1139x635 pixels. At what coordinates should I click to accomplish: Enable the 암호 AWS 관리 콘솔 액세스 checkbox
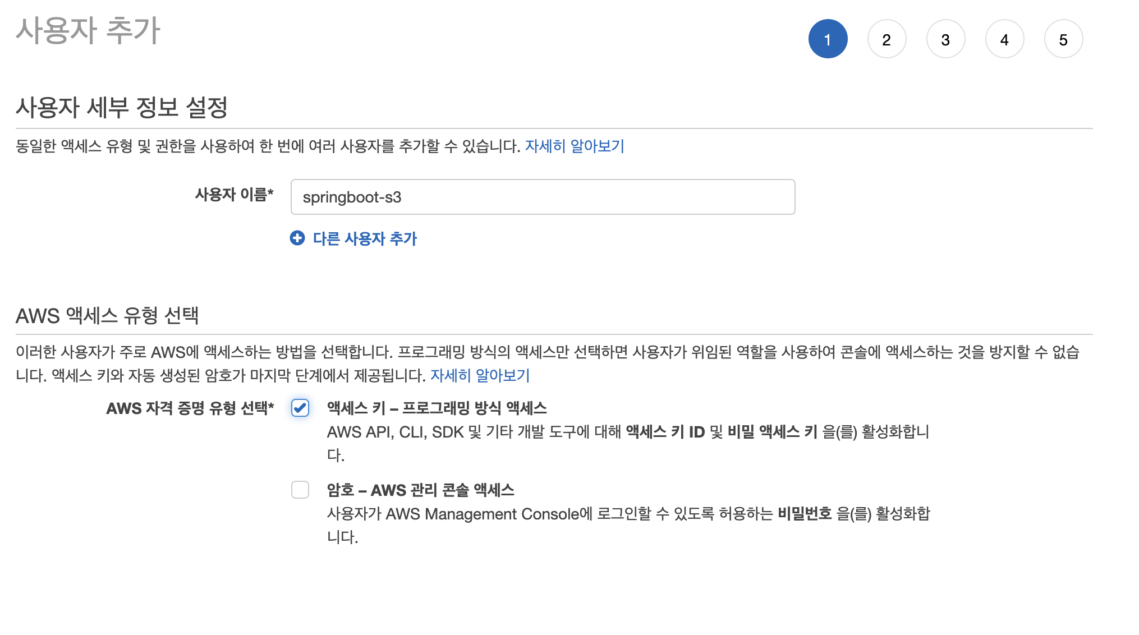click(300, 490)
